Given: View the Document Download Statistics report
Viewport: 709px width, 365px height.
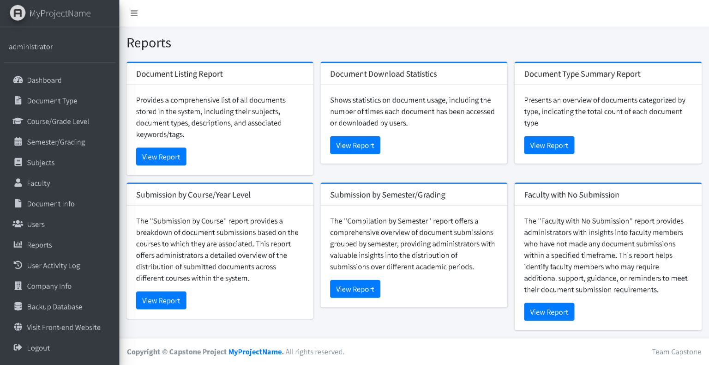Looking at the screenshot, I should [355, 145].
